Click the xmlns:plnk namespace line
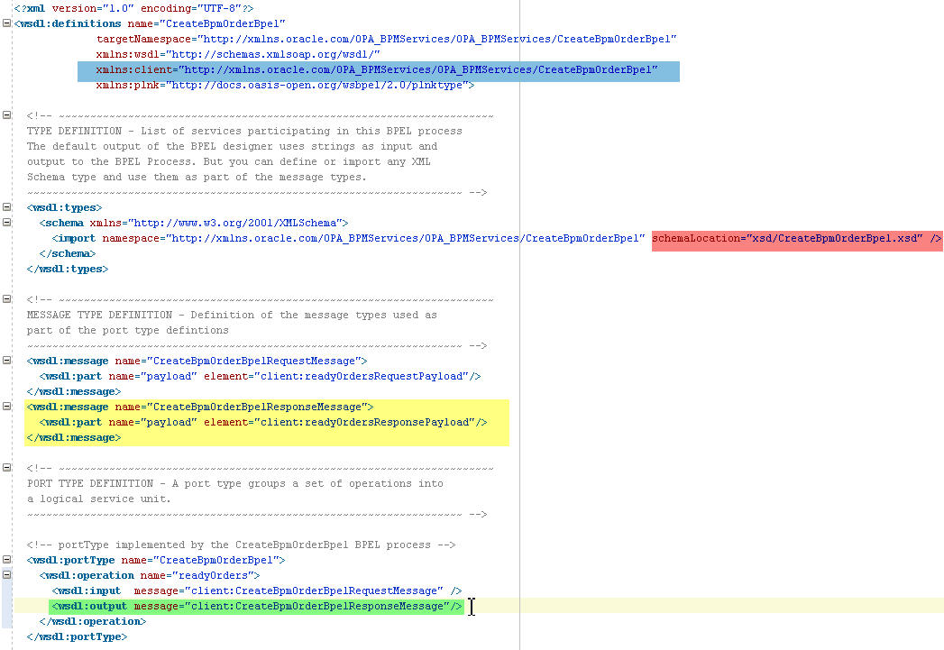This screenshot has width=944, height=650. (x=286, y=85)
